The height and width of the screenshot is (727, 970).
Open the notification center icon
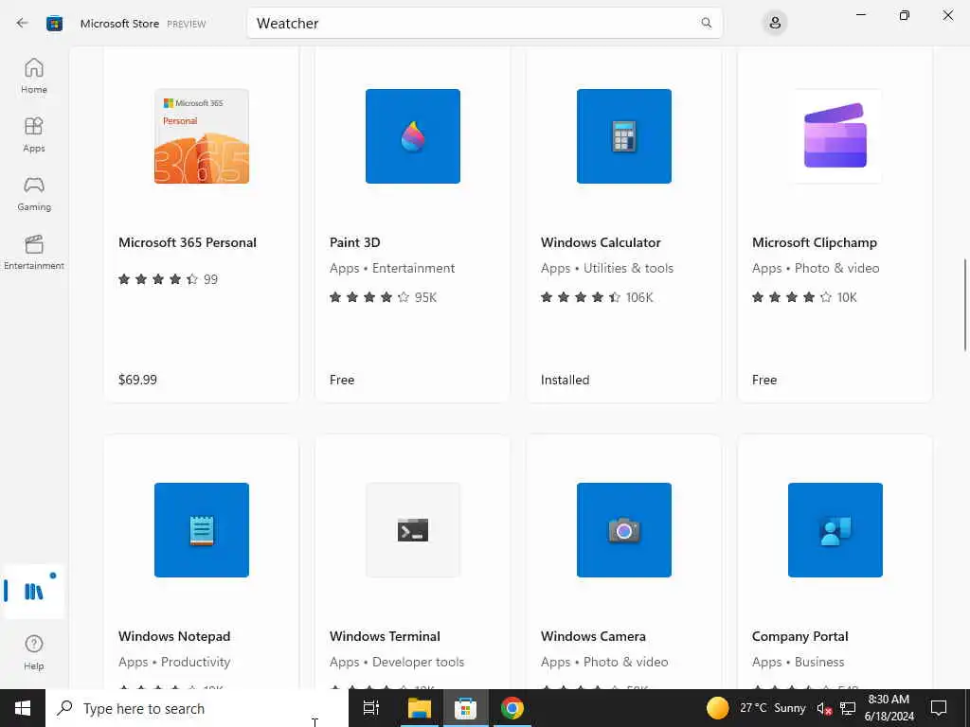pyautogui.click(x=939, y=708)
